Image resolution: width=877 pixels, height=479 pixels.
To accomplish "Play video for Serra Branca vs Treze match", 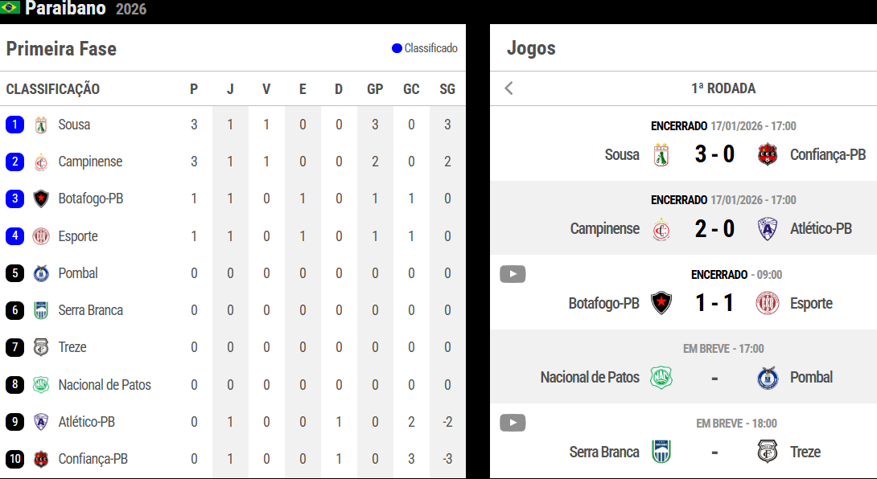I will tap(513, 423).
